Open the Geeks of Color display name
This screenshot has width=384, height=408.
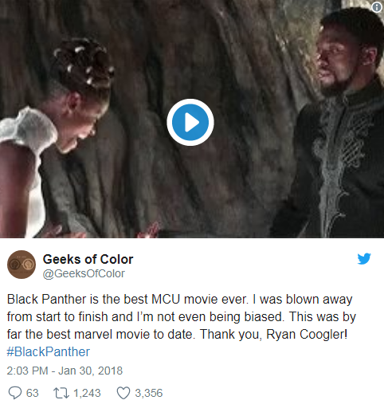88,259
